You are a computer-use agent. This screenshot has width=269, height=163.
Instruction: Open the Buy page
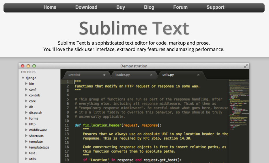coord(121,7)
